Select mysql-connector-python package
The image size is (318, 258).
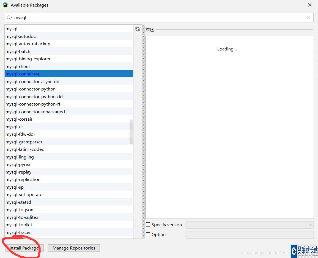coord(69,89)
